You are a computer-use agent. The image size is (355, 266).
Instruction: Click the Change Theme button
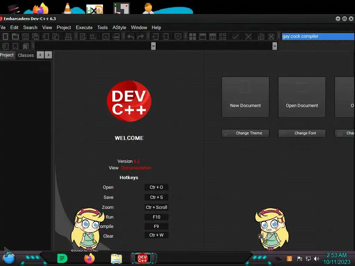coord(245,133)
